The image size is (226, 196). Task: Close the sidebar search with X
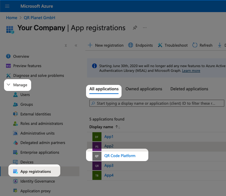pyautogui.click(x=66, y=45)
